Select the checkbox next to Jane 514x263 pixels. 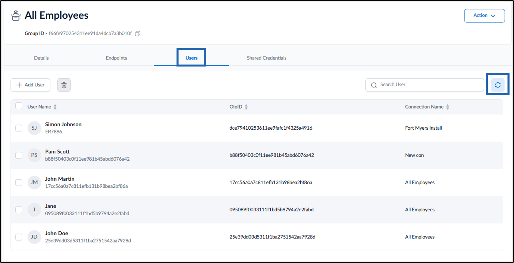pos(19,210)
